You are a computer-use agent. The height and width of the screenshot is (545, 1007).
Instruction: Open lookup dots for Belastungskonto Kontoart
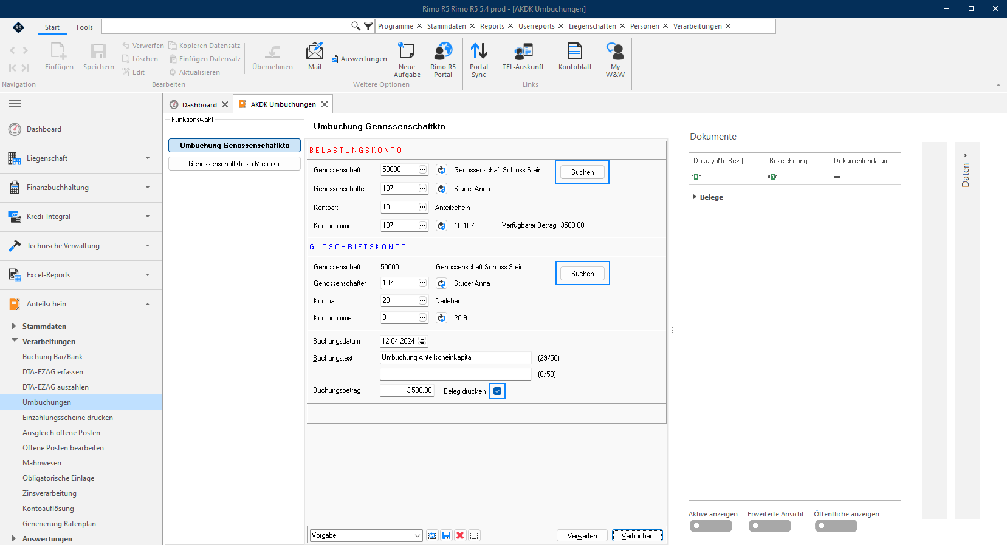click(x=422, y=207)
